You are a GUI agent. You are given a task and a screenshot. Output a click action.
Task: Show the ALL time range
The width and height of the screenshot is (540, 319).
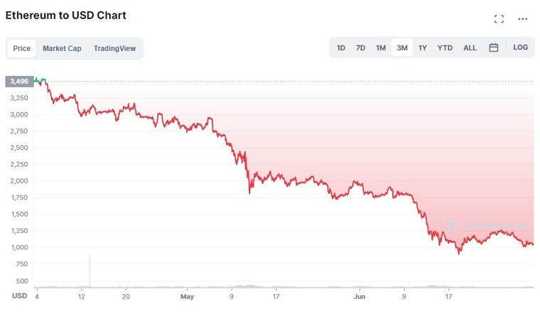pyautogui.click(x=470, y=48)
